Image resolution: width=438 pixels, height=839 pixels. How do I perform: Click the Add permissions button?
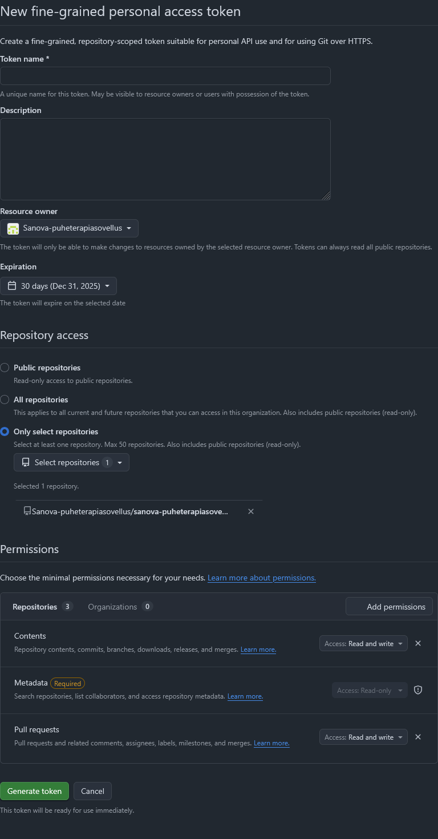pyautogui.click(x=389, y=606)
